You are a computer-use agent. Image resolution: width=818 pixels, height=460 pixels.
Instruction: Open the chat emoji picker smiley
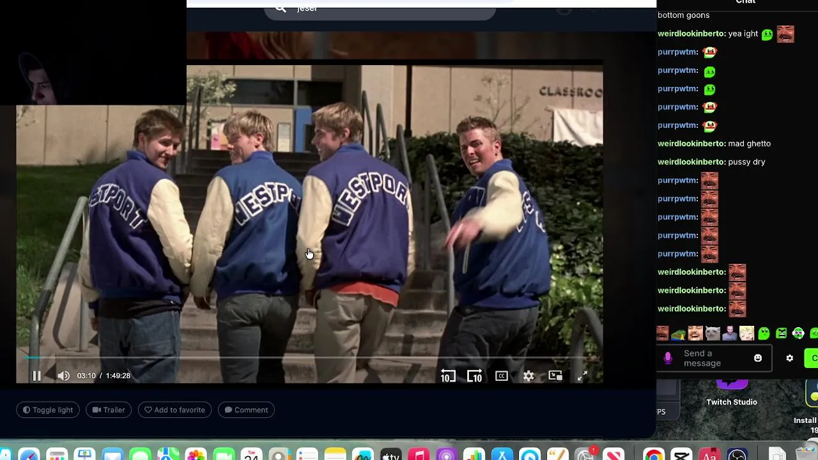click(x=758, y=358)
